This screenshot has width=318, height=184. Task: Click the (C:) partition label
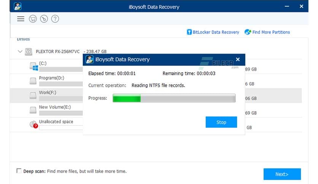pyautogui.click(x=43, y=63)
